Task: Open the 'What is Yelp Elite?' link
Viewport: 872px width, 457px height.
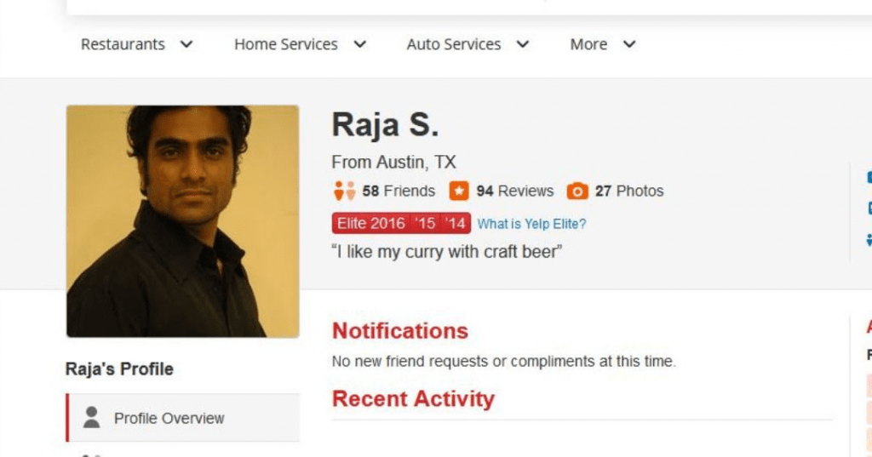Action: click(531, 224)
